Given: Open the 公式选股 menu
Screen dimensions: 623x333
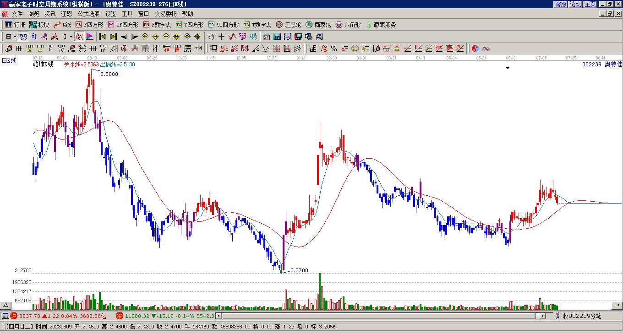Looking at the screenshot, I should pos(89,14).
